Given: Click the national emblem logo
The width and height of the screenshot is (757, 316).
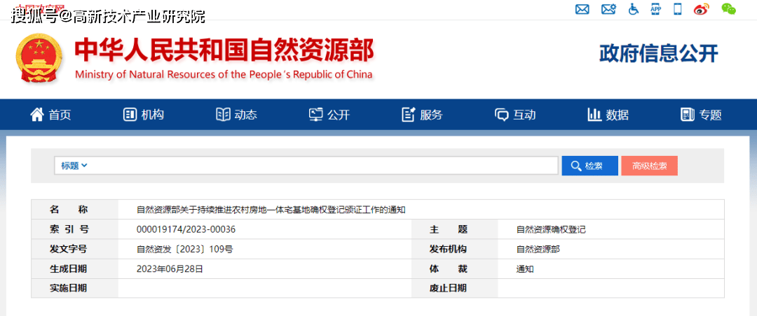Looking at the screenshot, I should point(39,58).
